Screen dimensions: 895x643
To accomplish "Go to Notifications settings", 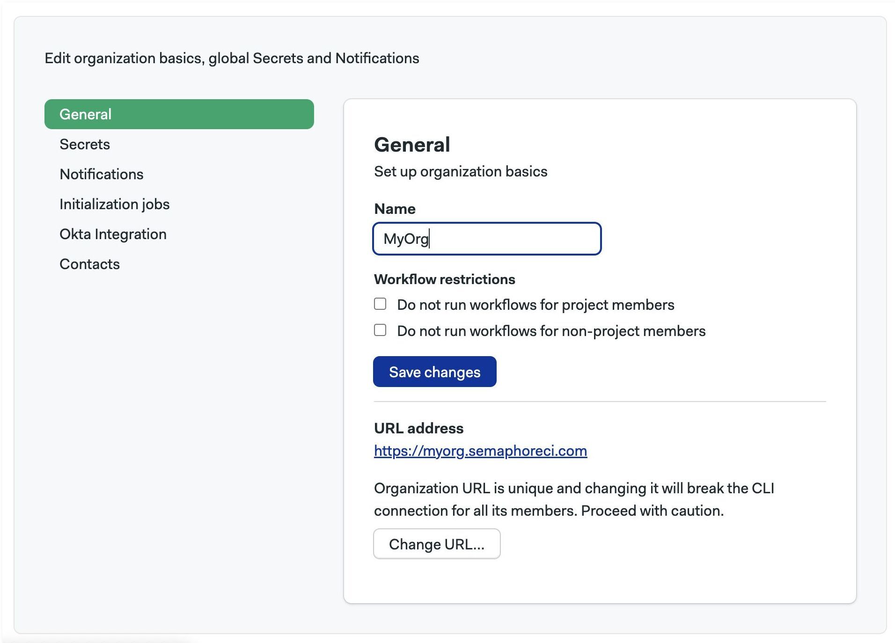I will click(102, 174).
